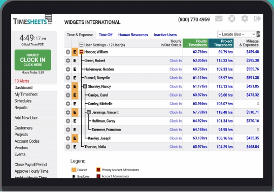Screen dimensions: 274x192
Task: Click the E employee icon for Jennings, Vincent
Action: click(75, 112)
